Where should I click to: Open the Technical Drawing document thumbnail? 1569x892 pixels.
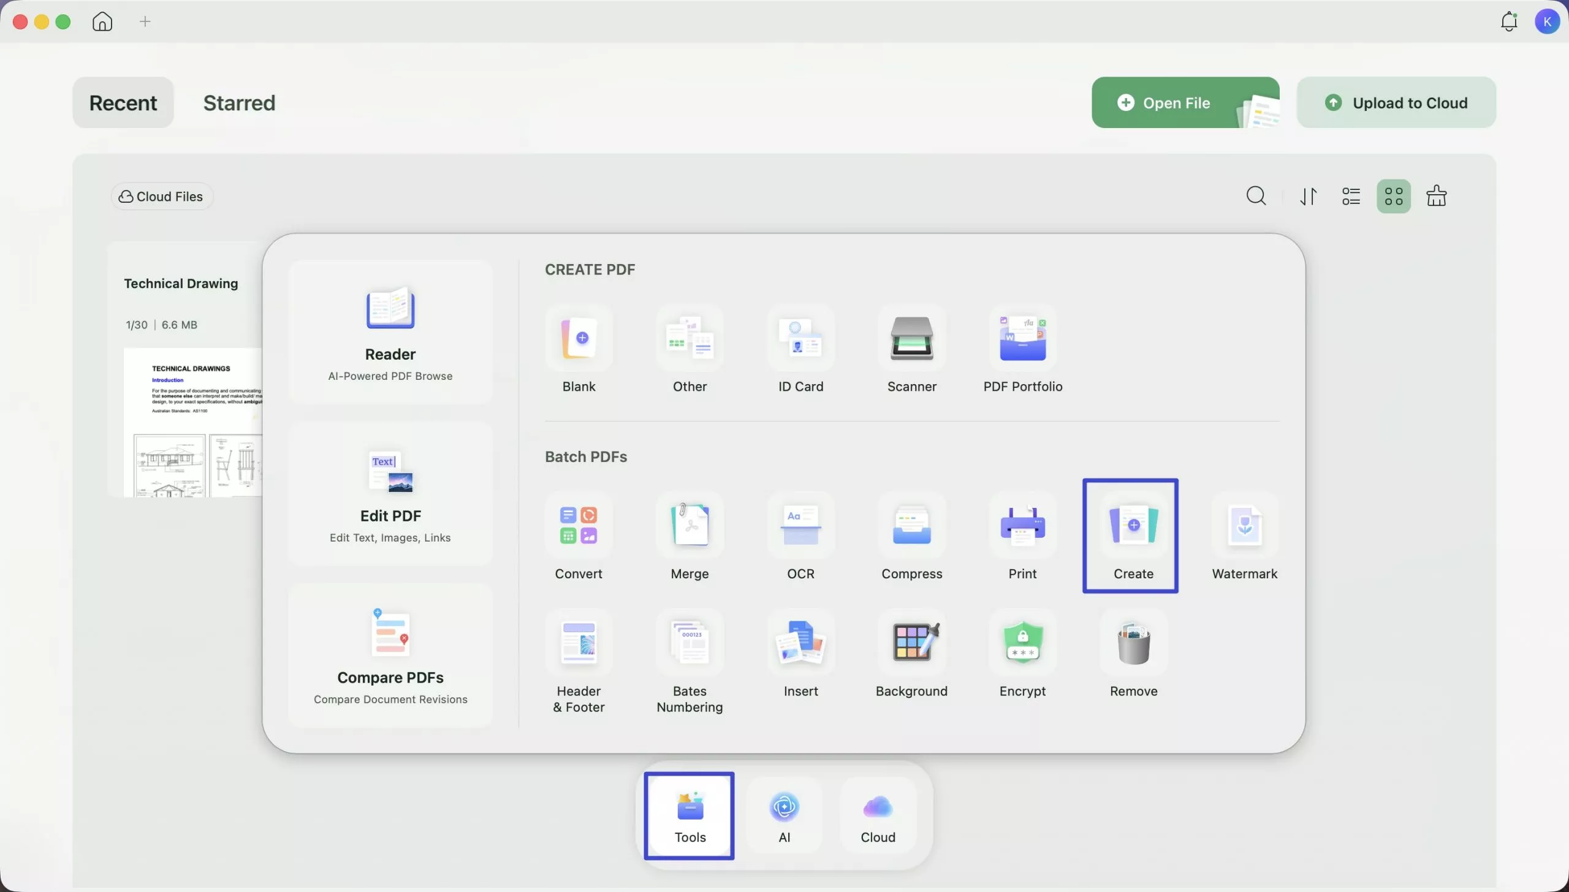tap(184, 423)
